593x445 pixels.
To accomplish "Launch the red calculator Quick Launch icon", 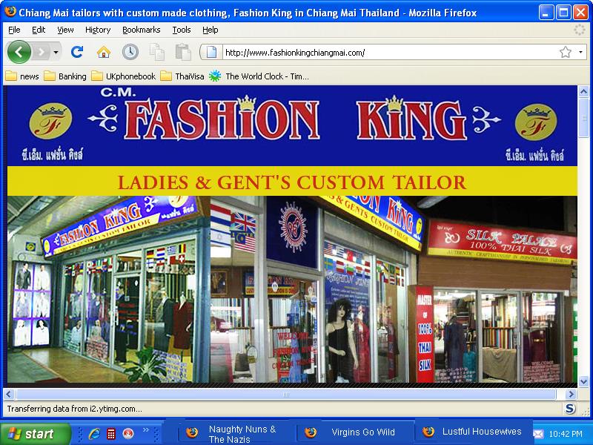I will coord(111,434).
